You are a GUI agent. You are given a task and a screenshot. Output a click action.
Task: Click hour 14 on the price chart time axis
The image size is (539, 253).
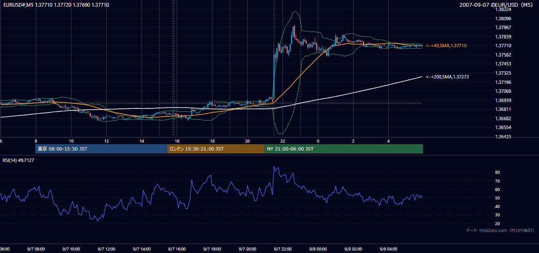142,141
